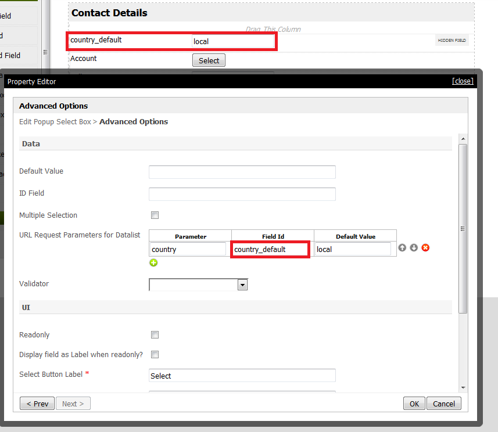Click the vertical scrollbar thumb
The height and width of the screenshot is (432, 498).
click(463, 229)
